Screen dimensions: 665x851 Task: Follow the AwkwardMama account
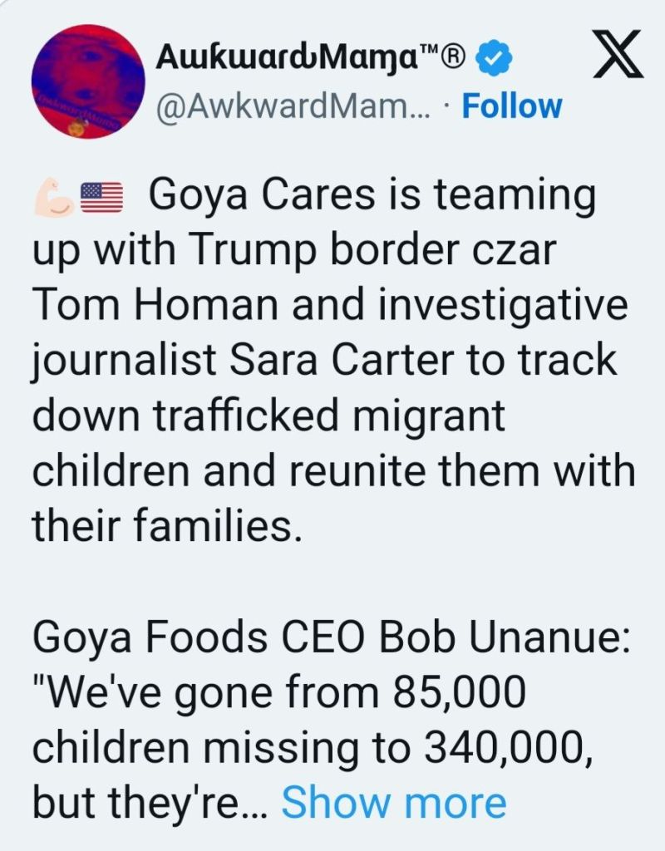(x=511, y=106)
